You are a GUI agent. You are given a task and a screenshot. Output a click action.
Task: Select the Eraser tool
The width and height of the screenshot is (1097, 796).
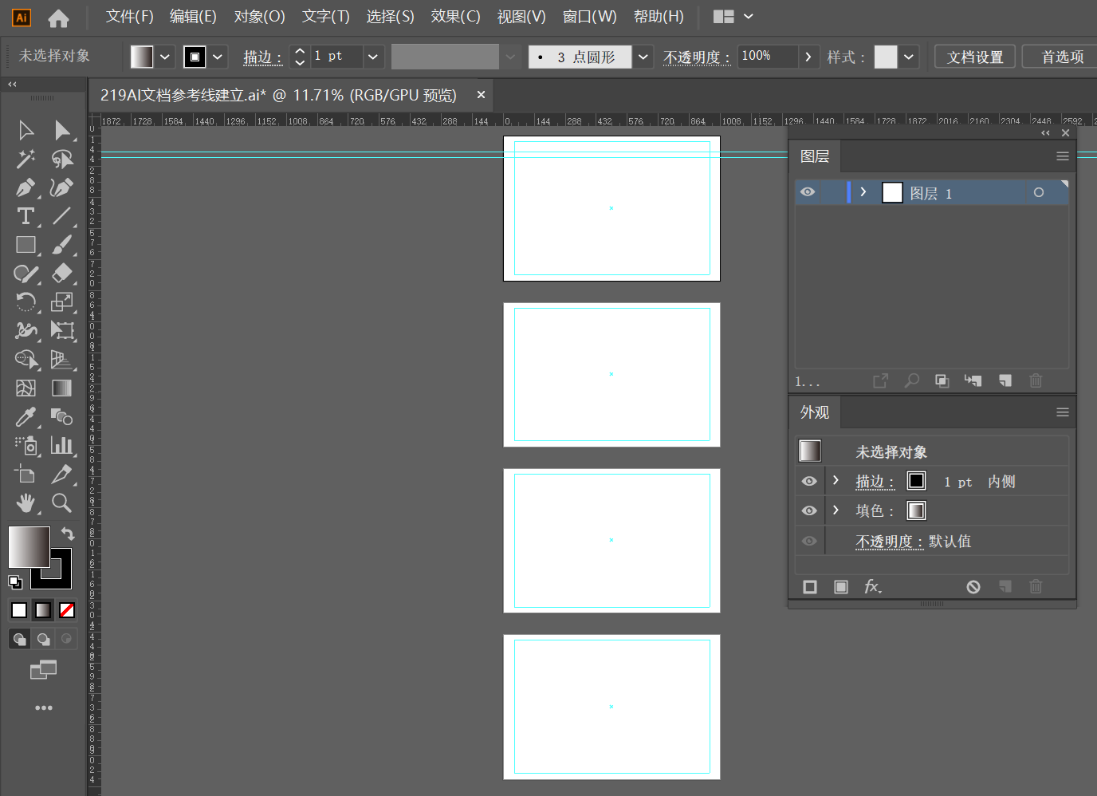[x=61, y=274]
